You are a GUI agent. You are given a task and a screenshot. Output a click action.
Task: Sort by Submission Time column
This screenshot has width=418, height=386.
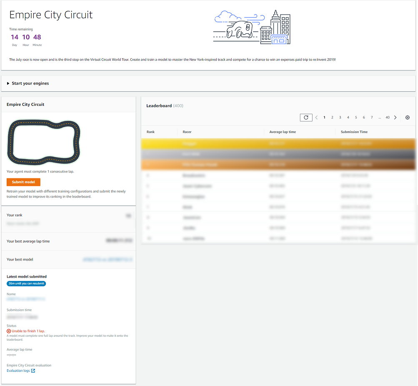point(354,132)
